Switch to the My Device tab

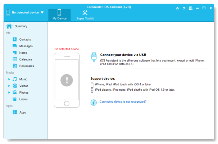click(x=59, y=15)
